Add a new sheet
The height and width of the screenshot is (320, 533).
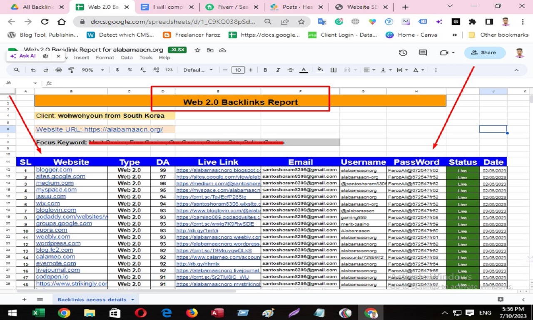(24, 299)
